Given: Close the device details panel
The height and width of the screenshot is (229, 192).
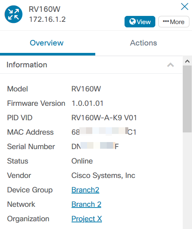Looking at the screenshot, I should 185,7.
